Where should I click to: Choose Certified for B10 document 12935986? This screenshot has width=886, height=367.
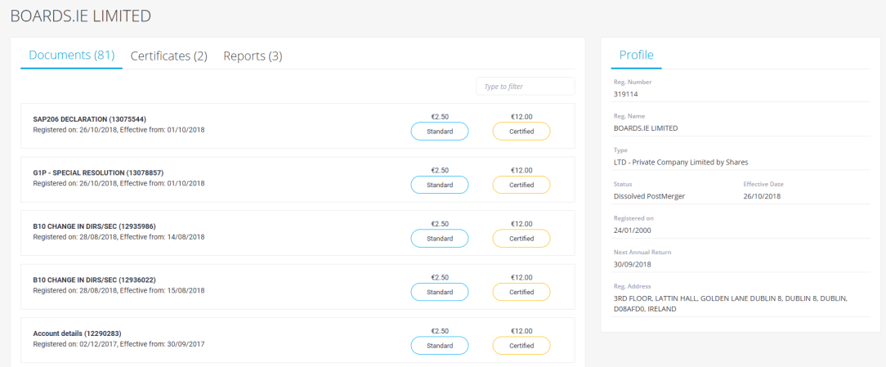click(x=521, y=239)
